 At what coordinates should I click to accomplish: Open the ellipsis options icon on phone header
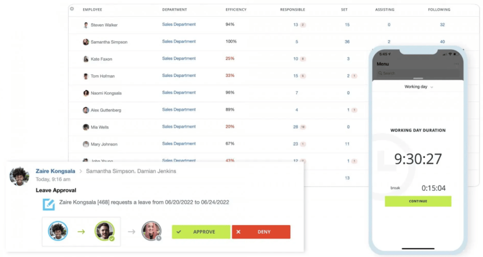click(456, 64)
